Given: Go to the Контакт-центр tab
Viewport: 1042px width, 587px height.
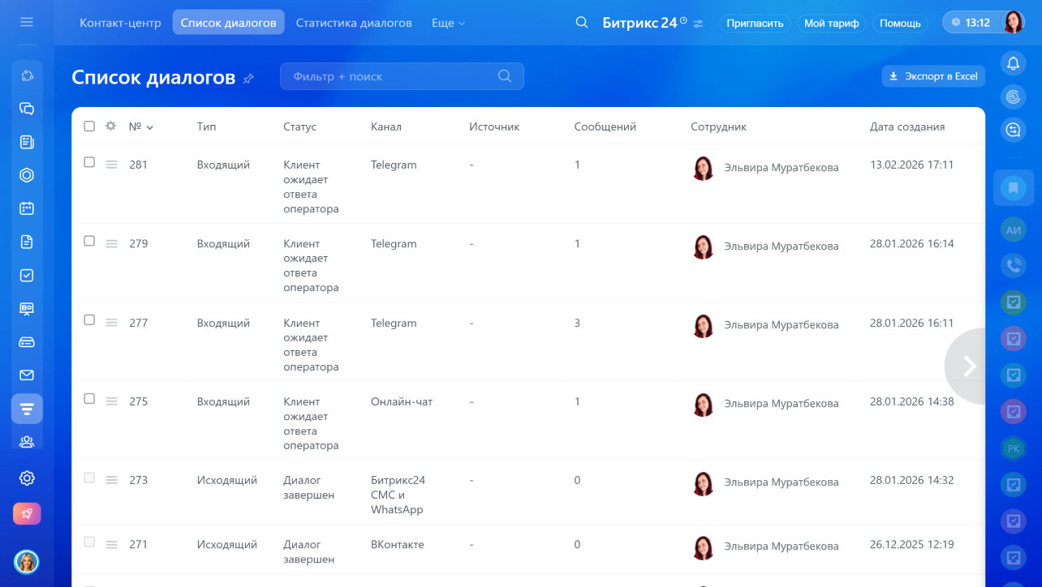Looking at the screenshot, I should coord(120,23).
